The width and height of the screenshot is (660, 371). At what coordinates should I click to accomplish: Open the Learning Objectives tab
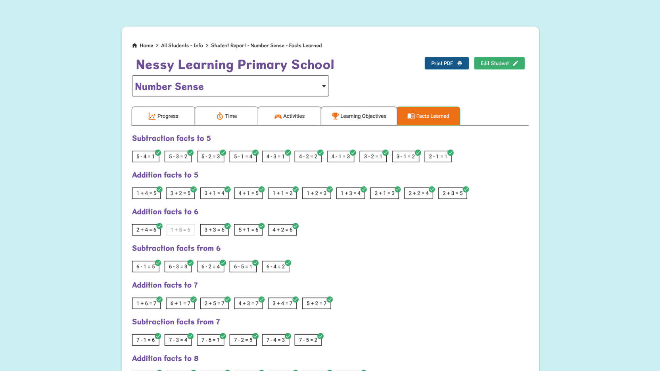coord(359,116)
